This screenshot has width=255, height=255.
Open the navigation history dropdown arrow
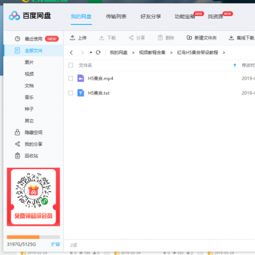[91, 52]
